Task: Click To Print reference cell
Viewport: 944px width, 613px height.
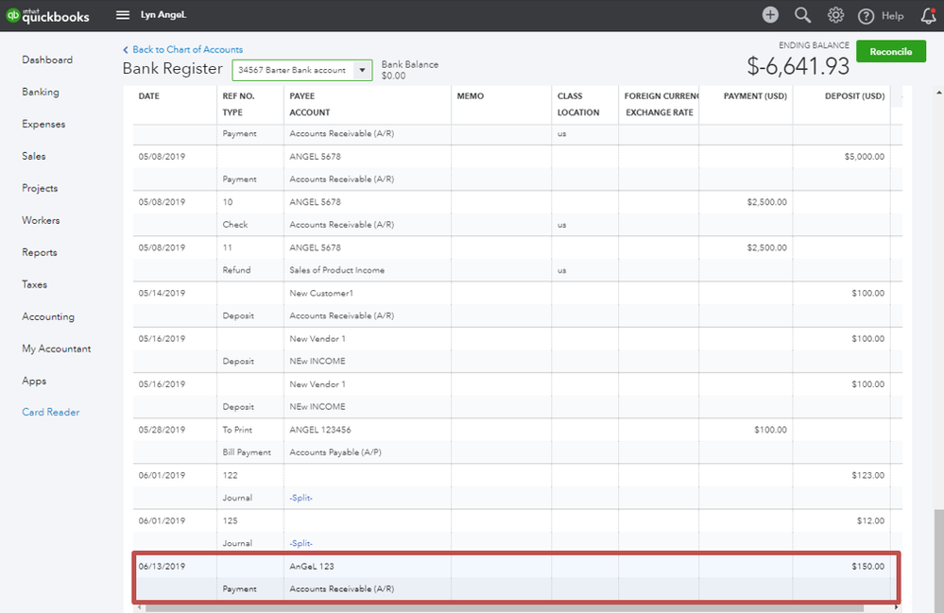Action: [x=237, y=430]
